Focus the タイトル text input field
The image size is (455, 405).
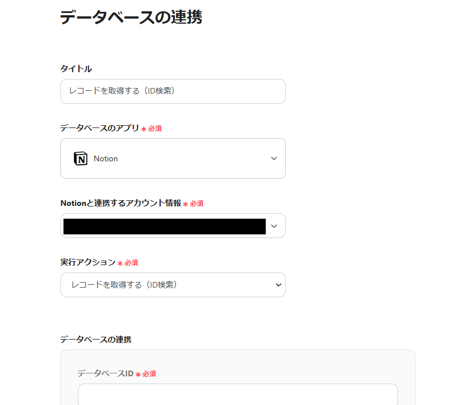(173, 91)
